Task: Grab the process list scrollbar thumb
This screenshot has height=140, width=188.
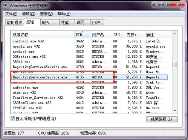Action: coord(175,65)
